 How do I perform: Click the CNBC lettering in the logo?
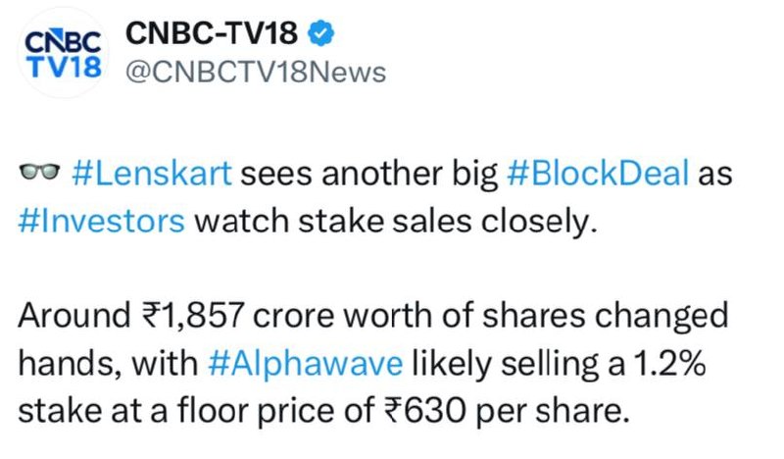tap(63, 41)
